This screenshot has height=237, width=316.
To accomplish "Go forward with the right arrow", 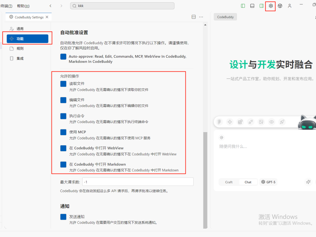I will [x=61, y=6].
